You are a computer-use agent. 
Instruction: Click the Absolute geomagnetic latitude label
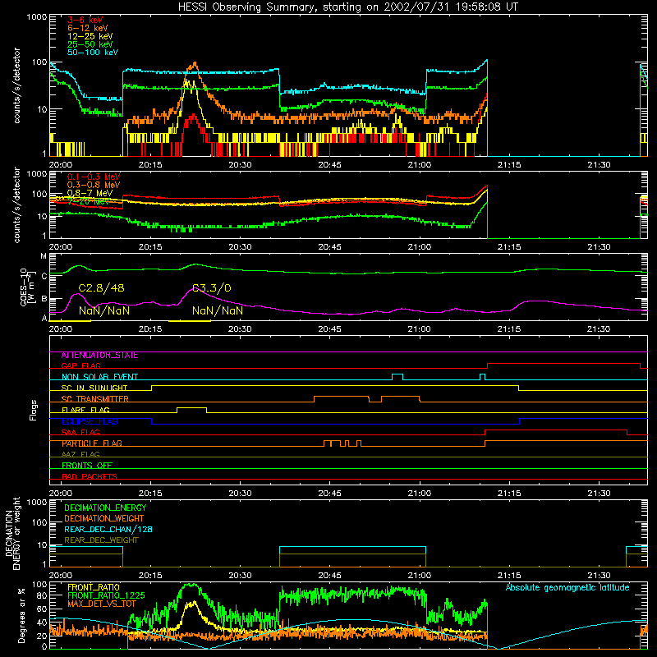tap(567, 588)
